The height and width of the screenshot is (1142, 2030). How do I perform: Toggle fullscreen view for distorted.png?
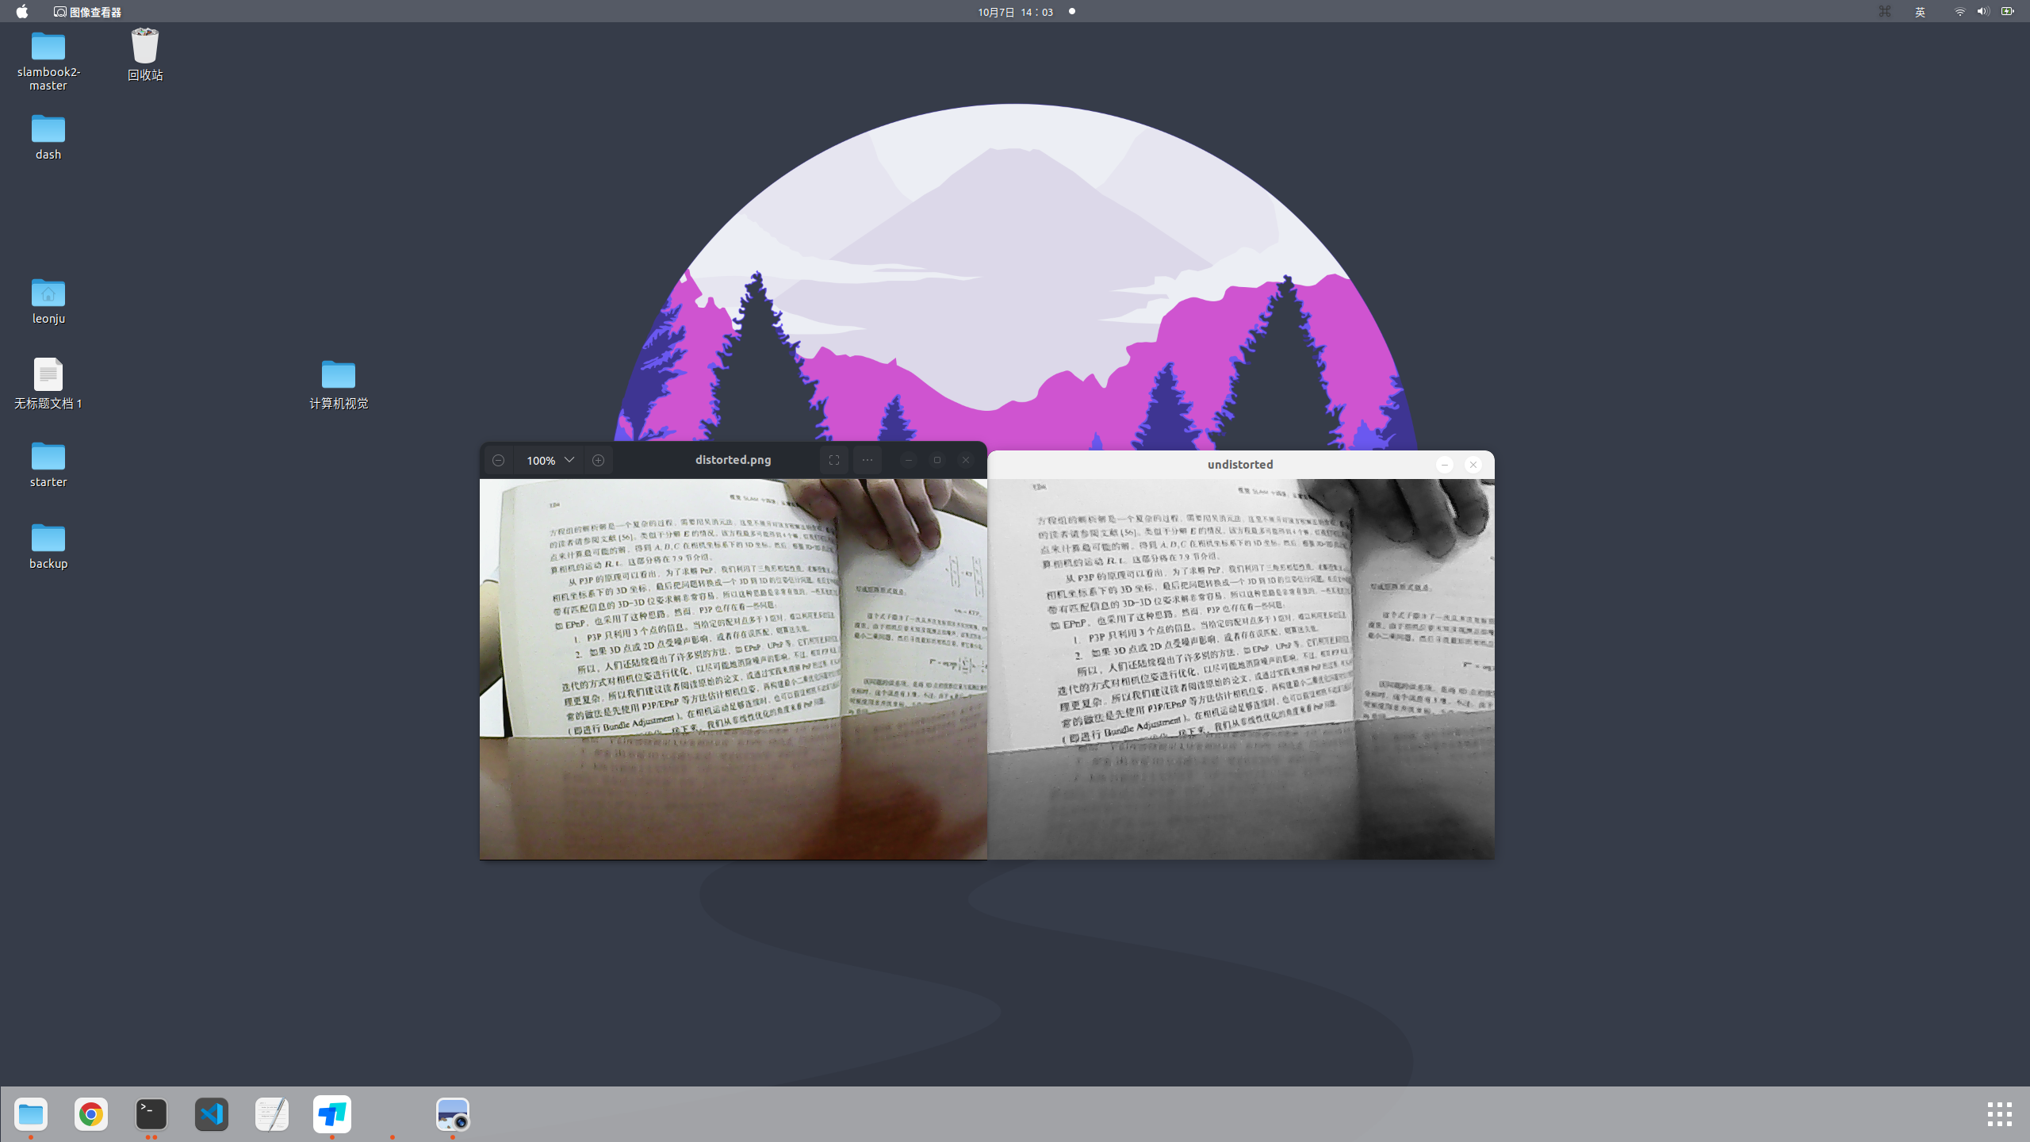point(833,460)
